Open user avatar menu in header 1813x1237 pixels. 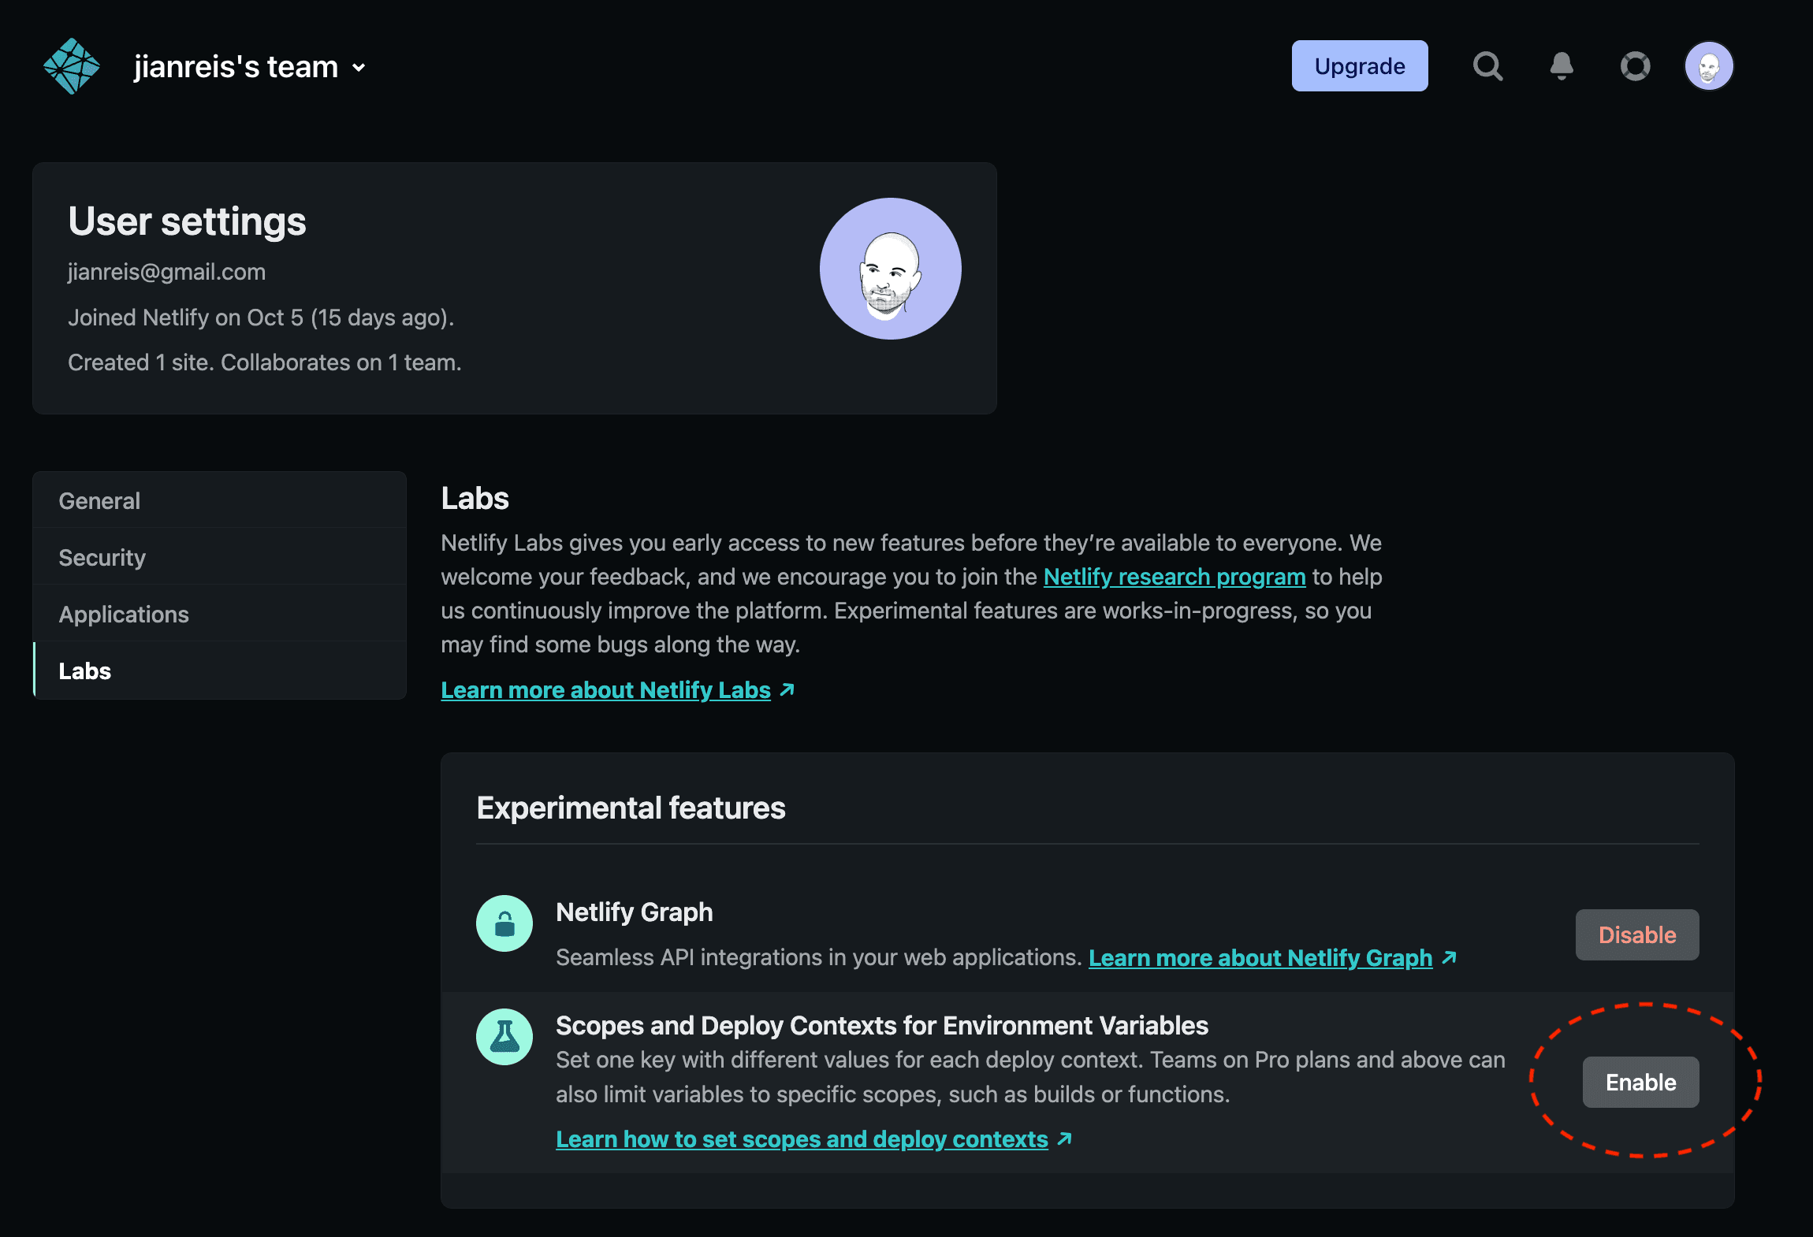[x=1708, y=66]
